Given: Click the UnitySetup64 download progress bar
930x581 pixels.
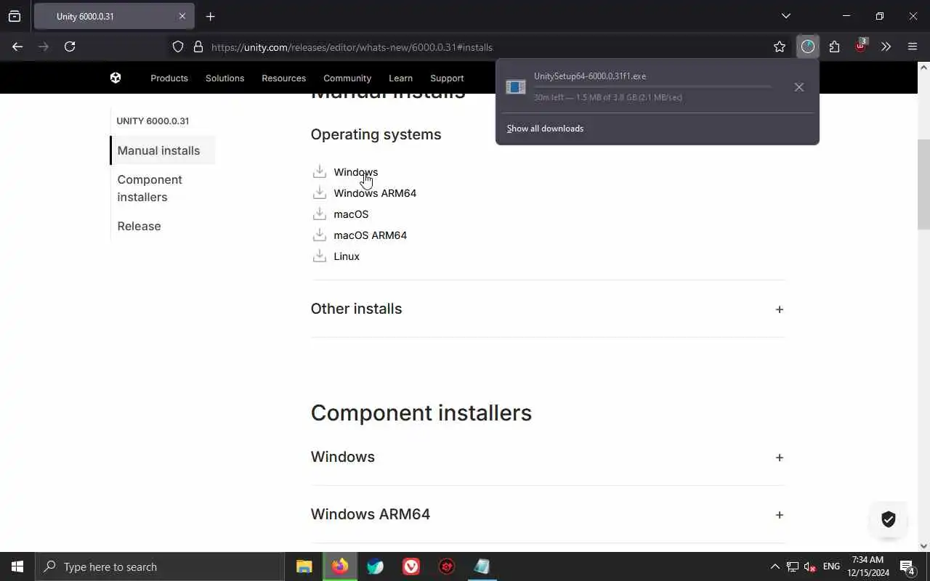Looking at the screenshot, I should (x=652, y=86).
